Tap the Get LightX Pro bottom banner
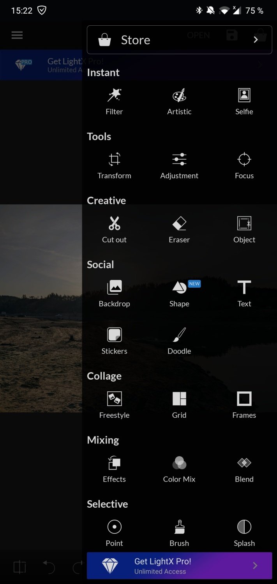 [x=179, y=566]
